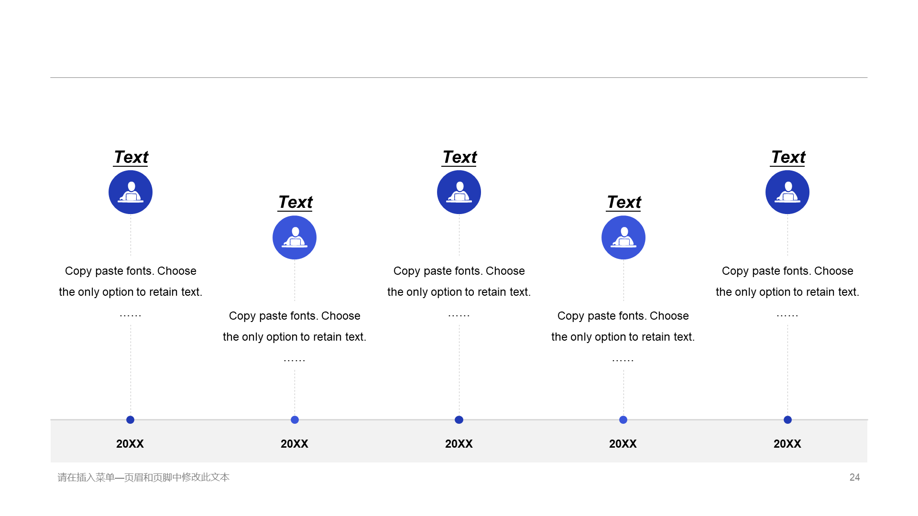This screenshot has height=516, width=918.
Task: Click the last 20XX year label
Action: click(787, 444)
